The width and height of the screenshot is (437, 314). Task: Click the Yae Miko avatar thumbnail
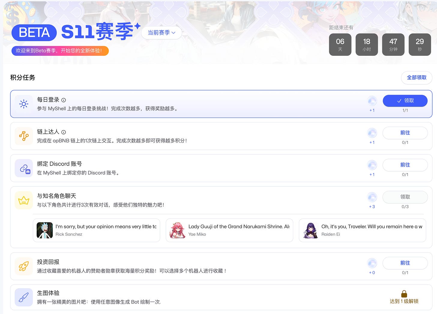[178, 230]
